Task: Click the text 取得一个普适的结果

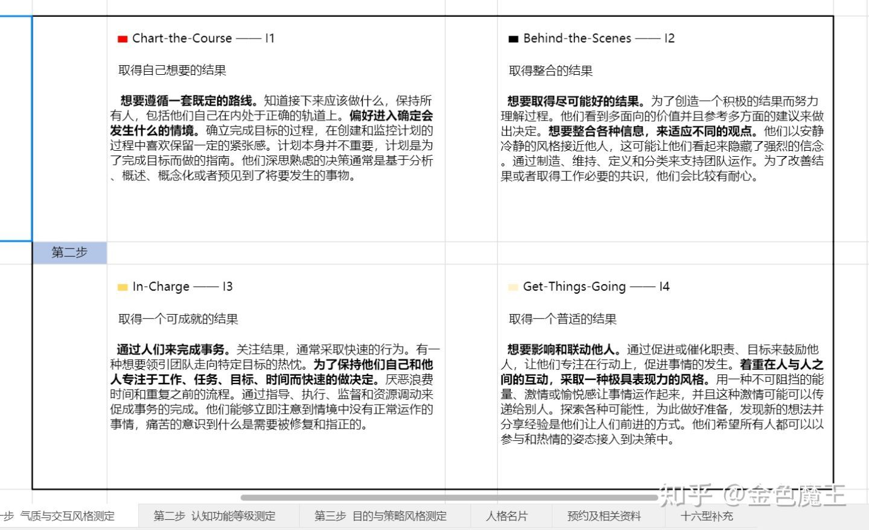Action: pyautogui.click(x=562, y=319)
